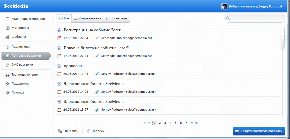Viewport: 290px width, 139px height.
Task: Click status checkmark of Регистрация на событие
Action: coord(59,30)
